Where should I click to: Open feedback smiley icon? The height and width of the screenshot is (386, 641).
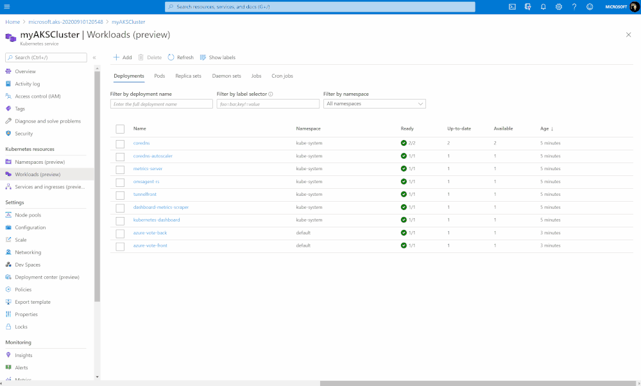coord(590,6)
